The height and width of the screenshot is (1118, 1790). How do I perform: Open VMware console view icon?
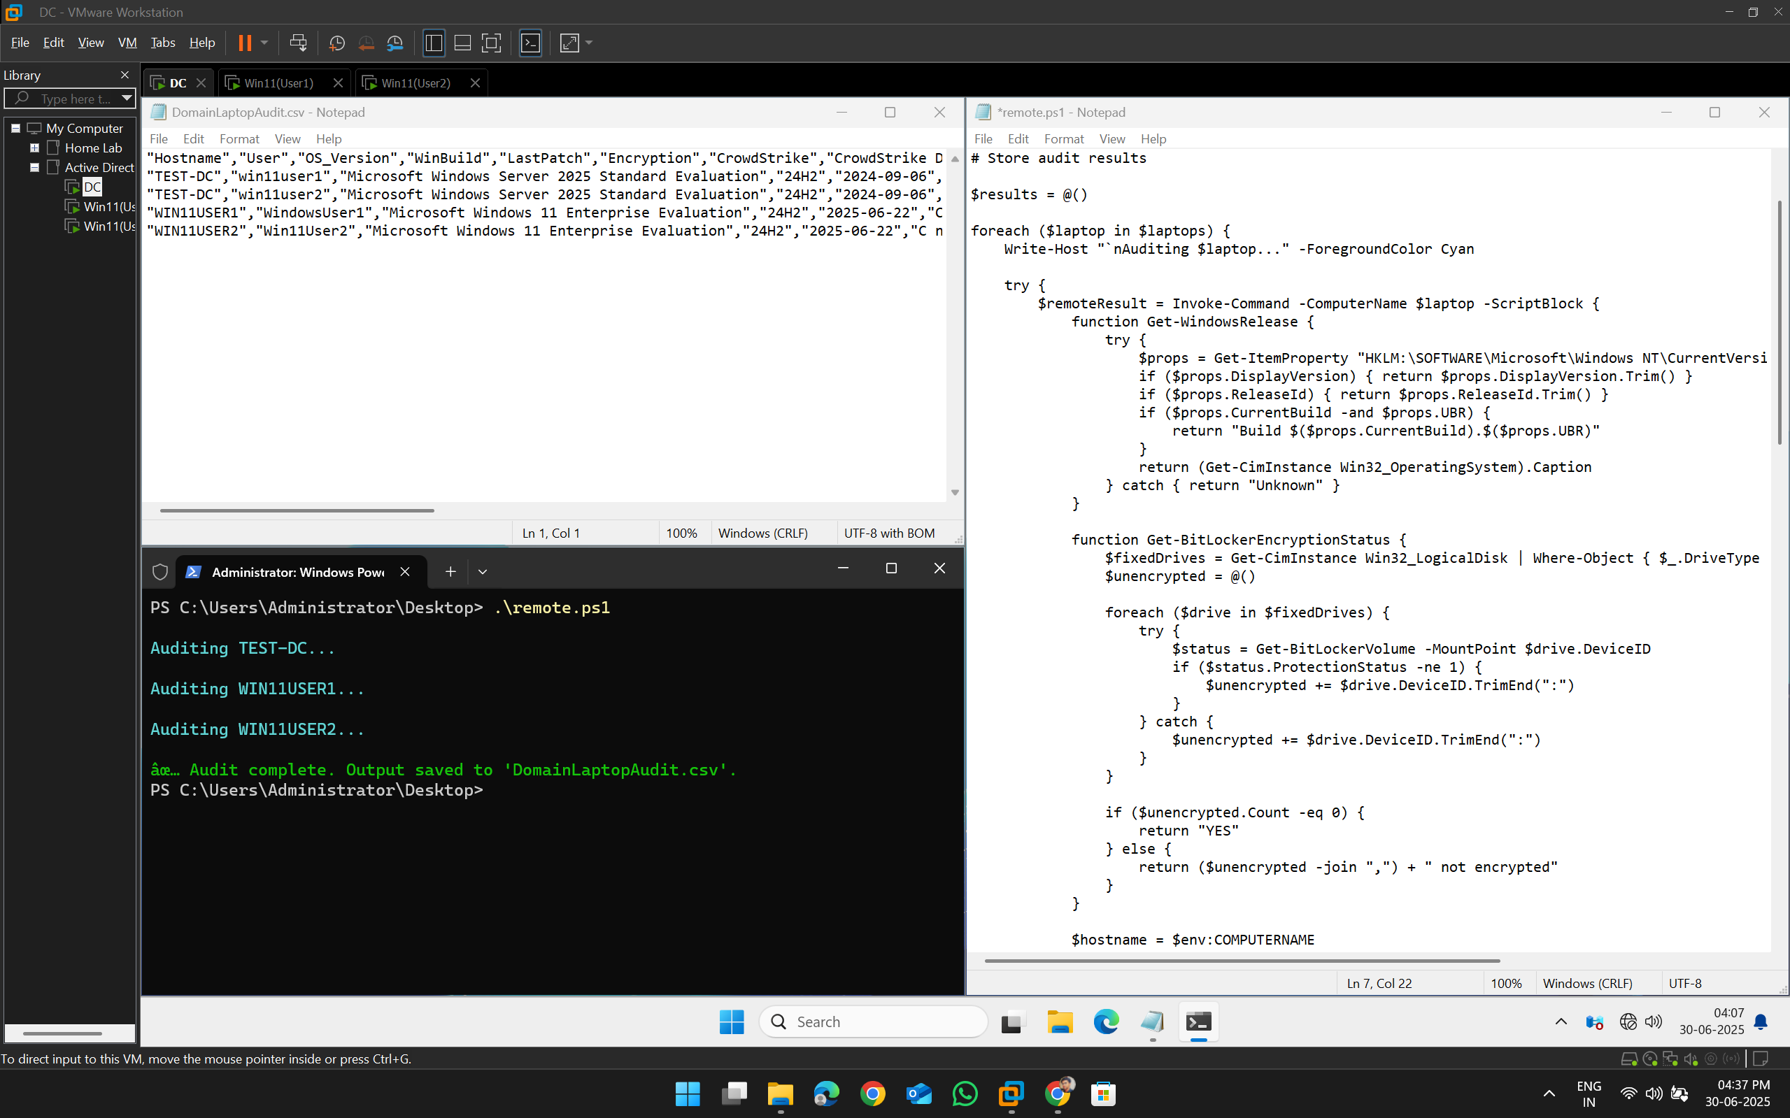click(x=530, y=43)
